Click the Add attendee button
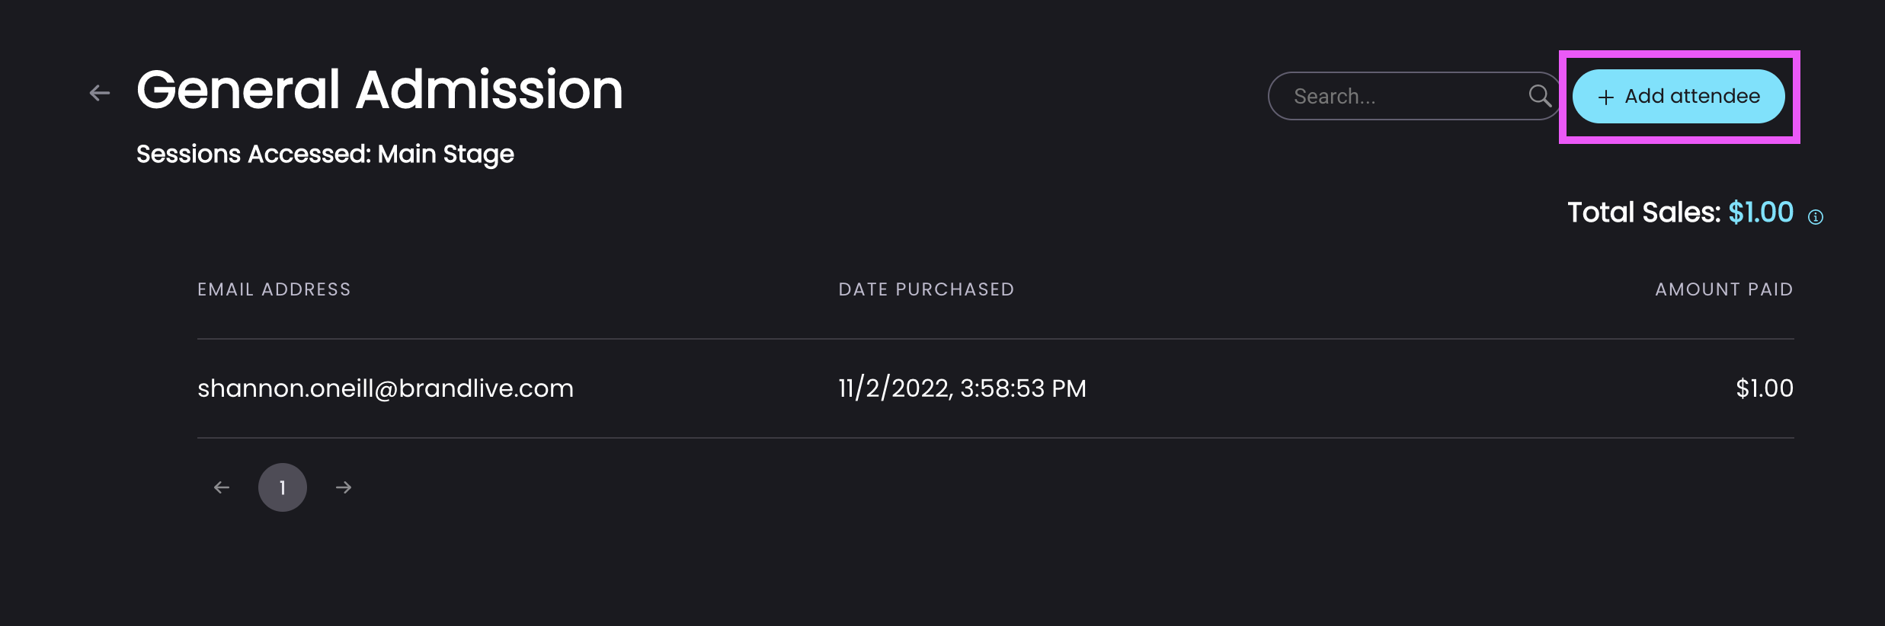1885x626 pixels. [1679, 96]
